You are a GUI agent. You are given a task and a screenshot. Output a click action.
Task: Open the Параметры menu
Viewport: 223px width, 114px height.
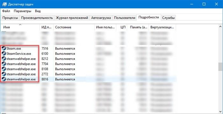click(x=23, y=11)
